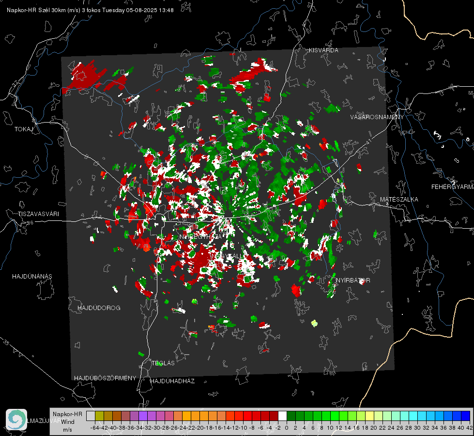
Task: Pick the purple swatch between -36 and -34
Action: point(134,416)
